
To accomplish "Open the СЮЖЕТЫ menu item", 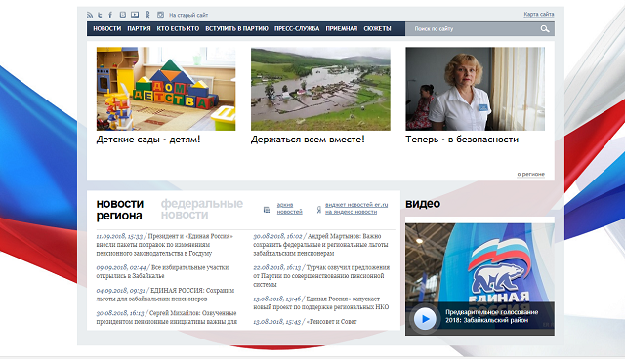I will pos(377,28).
